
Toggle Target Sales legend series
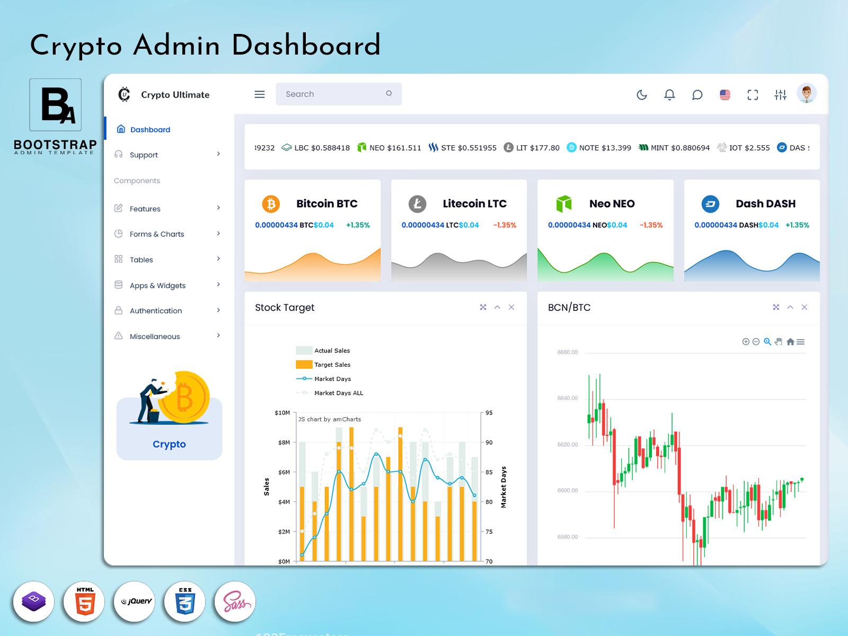coord(323,365)
